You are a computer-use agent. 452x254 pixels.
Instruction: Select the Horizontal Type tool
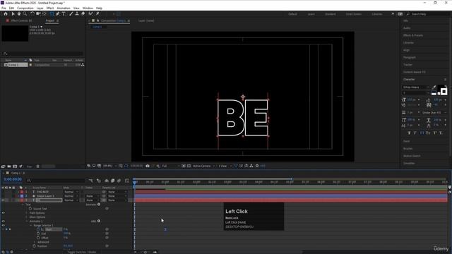[64, 14]
